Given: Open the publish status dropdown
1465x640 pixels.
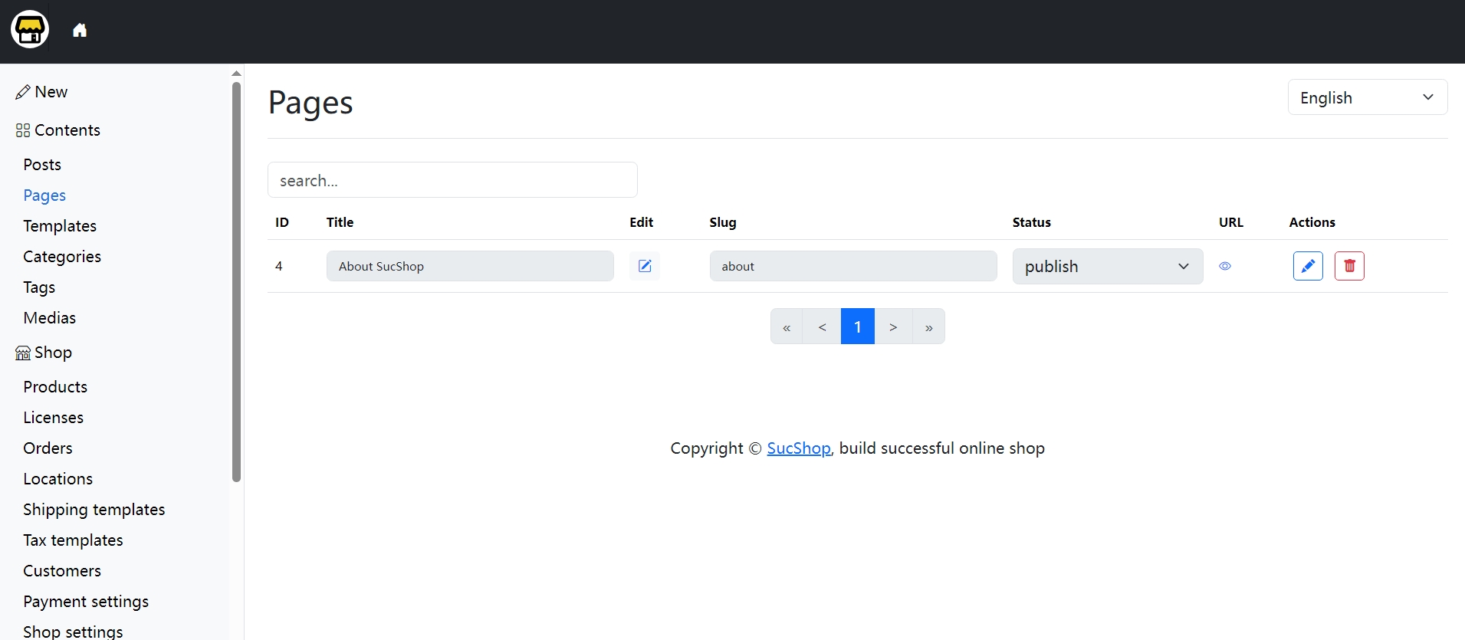Looking at the screenshot, I should coord(1107,266).
